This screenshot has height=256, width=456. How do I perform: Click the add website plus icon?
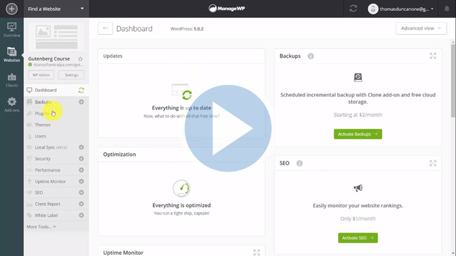pyautogui.click(x=11, y=9)
